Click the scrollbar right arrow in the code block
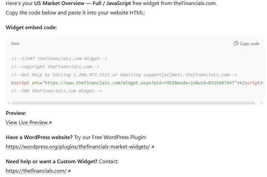267x177 pixels. click(262, 103)
